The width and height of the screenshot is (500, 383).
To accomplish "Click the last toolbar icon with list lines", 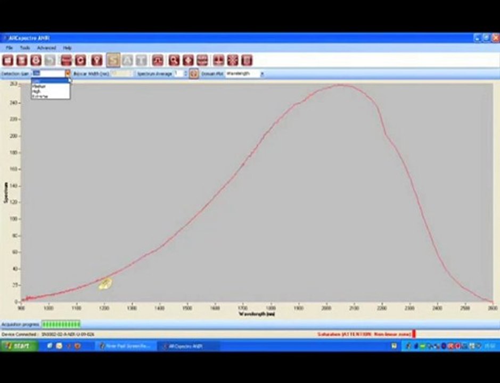I will pos(247,60).
